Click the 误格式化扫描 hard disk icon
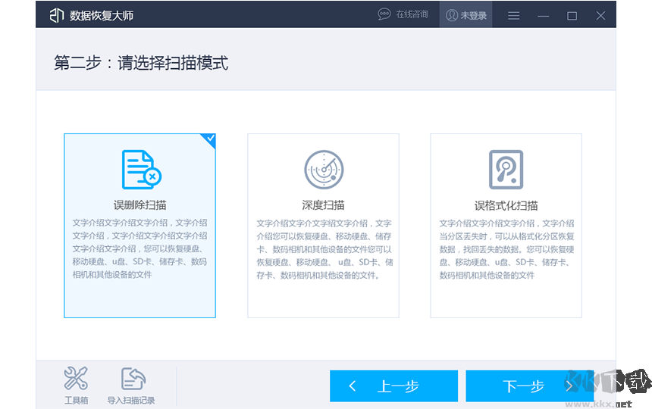This screenshot has height=409, width=652. point(506,169)
